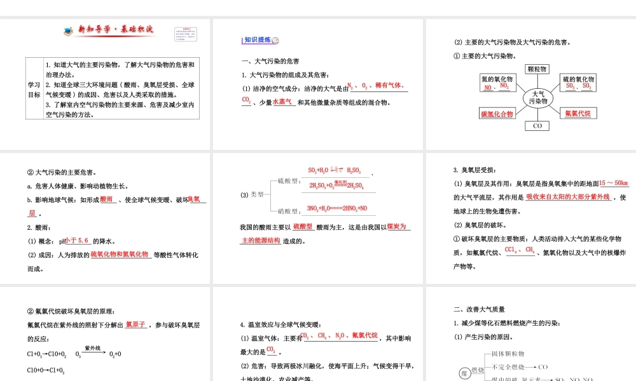Click the '硫酸型：' branch label
Viewport: 636px width, 381px height.
tap(289, 181)
